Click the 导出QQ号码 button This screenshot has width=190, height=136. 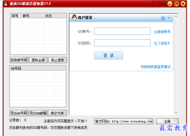point(19,113)
